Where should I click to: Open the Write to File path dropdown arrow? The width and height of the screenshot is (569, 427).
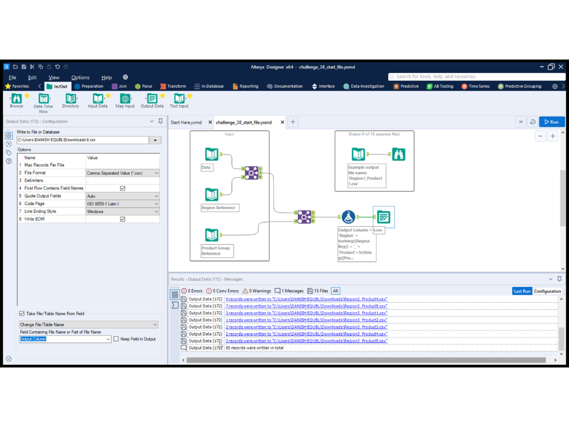pos(155,140)
